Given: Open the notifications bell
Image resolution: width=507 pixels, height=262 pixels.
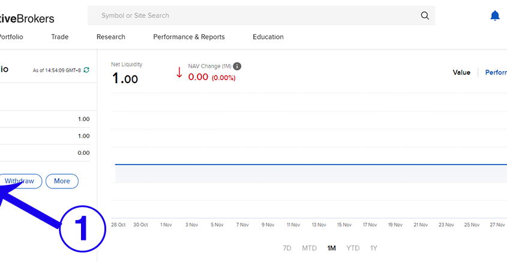Looking at the screenshot, I should (494, 16).
